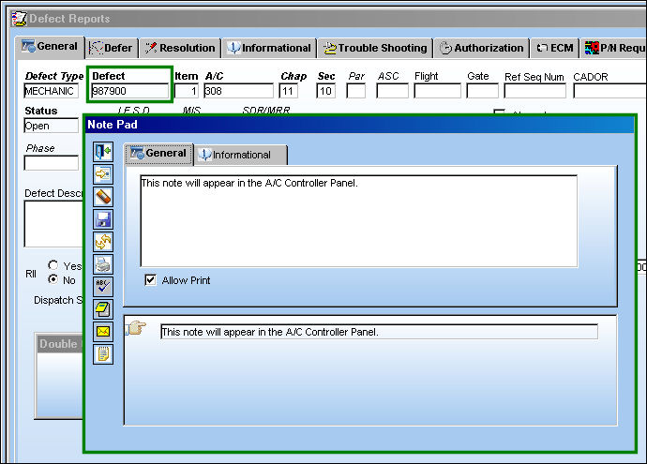Click the Defect Description text box
Screen dimensions: 647x464
point(53,224)
